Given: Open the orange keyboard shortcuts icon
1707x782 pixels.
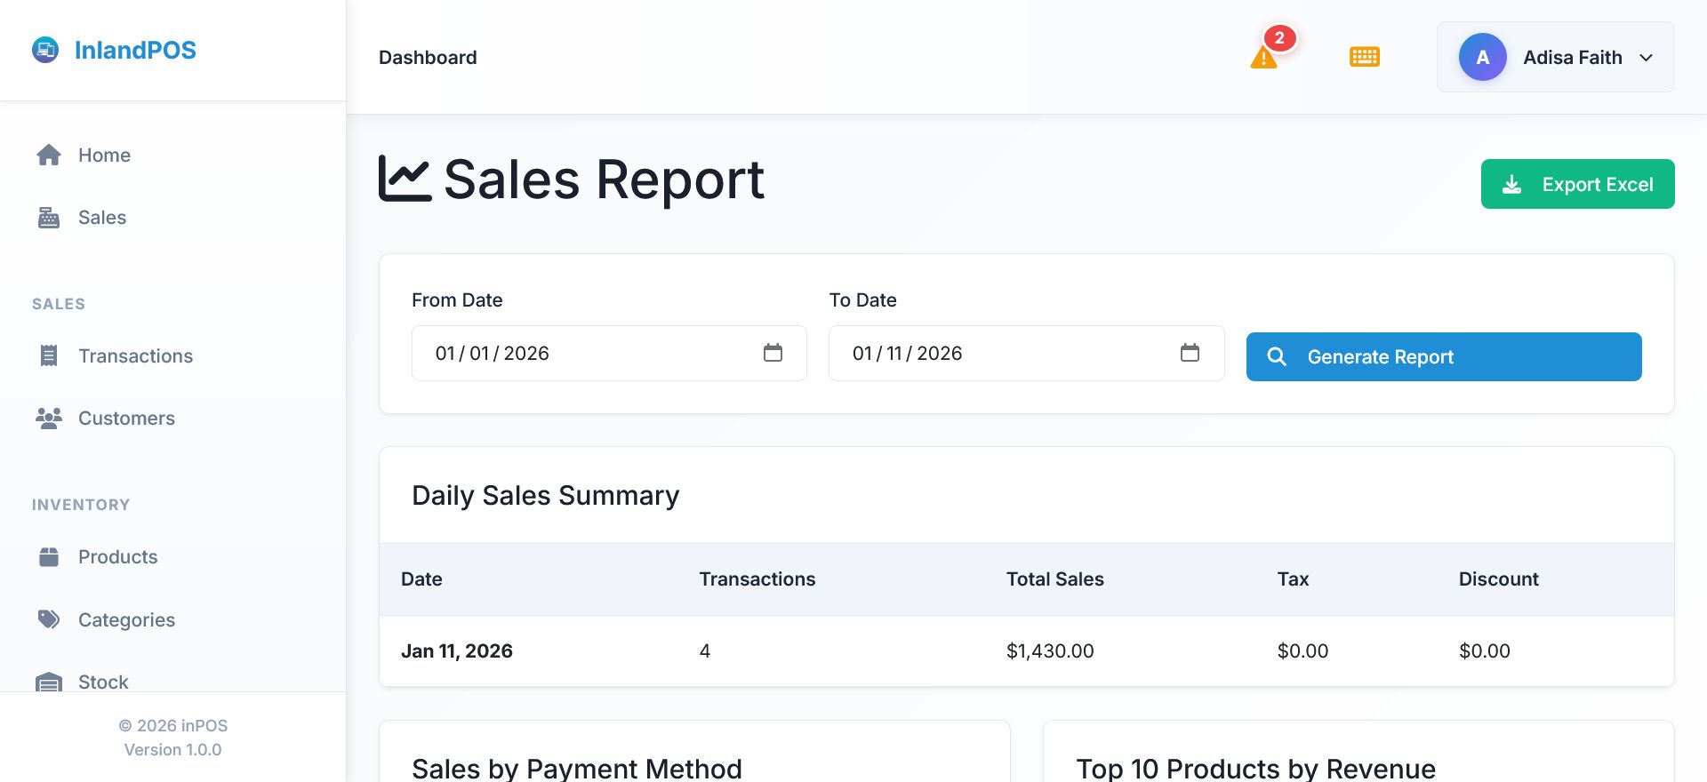Looking at the screenshot, I should pos(1364,57).
